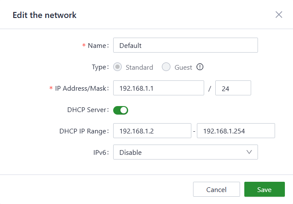The width and height of the screenshot is (293, 204).
Task: Select the Standard network type
Action: tap(118, 67)
